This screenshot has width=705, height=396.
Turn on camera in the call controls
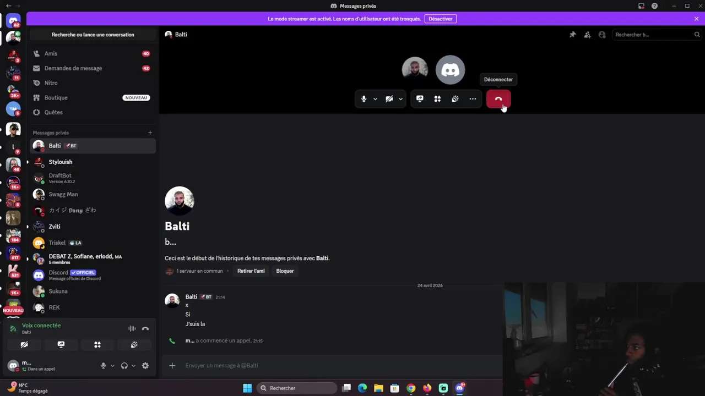click(389, 99)
